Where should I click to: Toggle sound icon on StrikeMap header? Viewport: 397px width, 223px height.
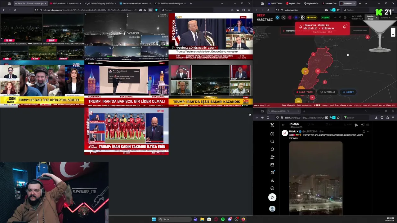pyautogui.click(x=335, y=18)
